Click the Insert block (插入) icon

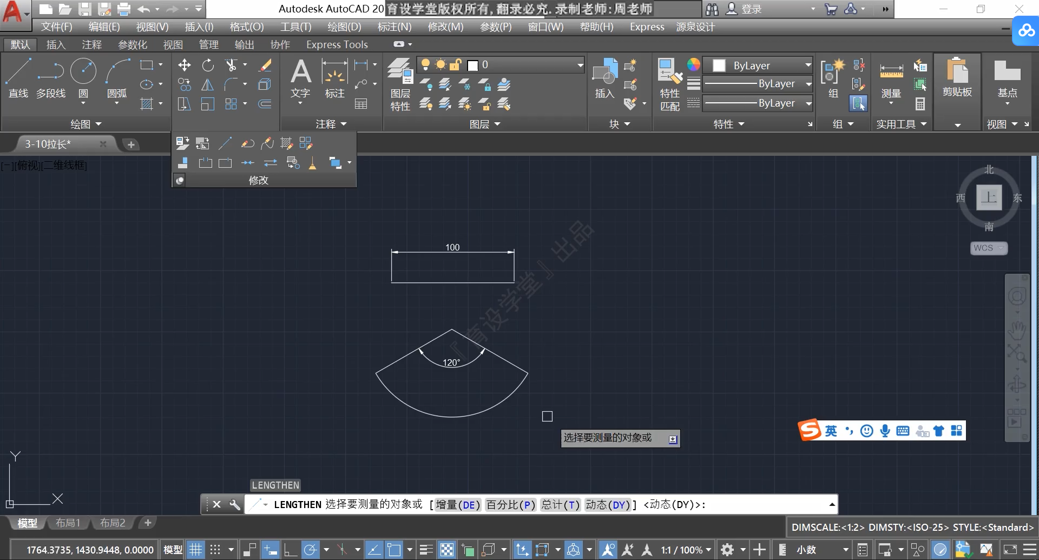click(605, 79)
